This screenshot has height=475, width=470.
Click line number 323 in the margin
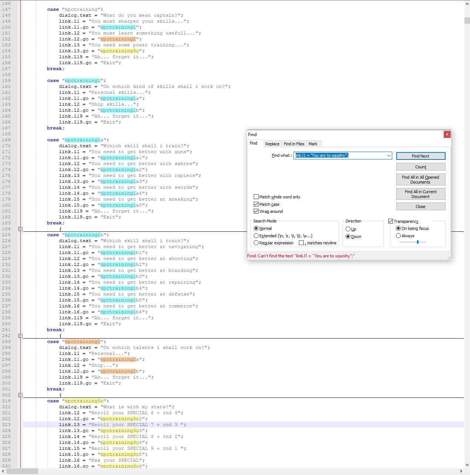pos(6,425)
